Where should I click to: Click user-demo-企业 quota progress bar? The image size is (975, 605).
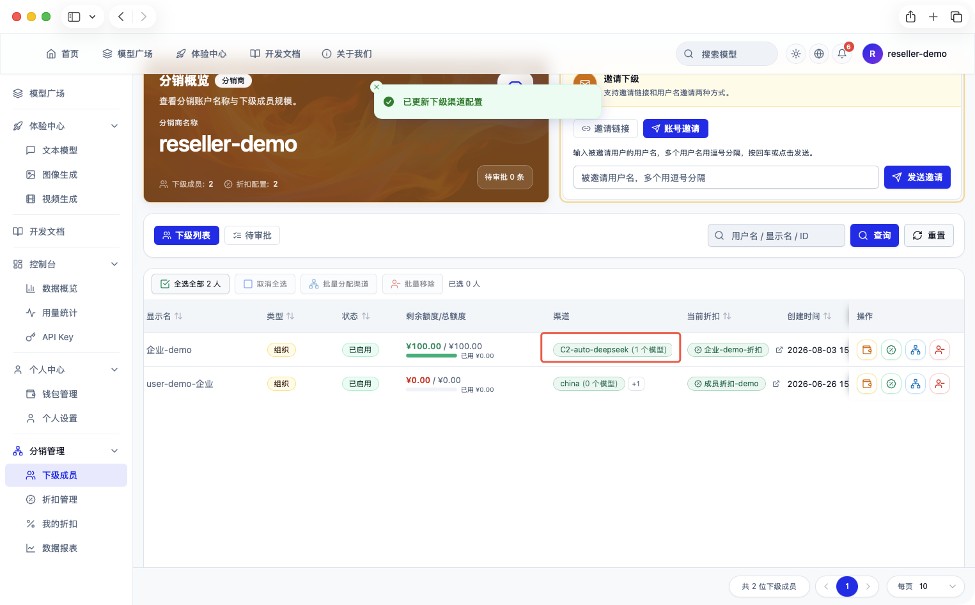[x=432, y=389]
